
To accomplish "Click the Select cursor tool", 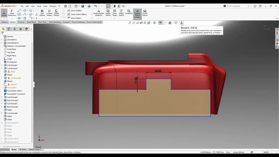I will (x=108, y=6).
